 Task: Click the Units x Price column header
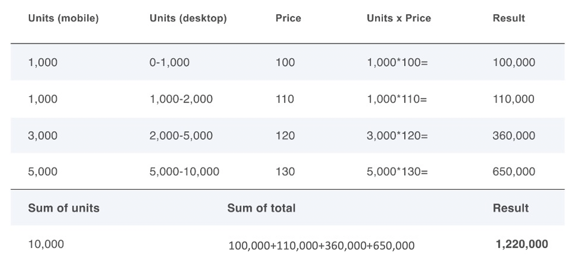tap(398, 18)
